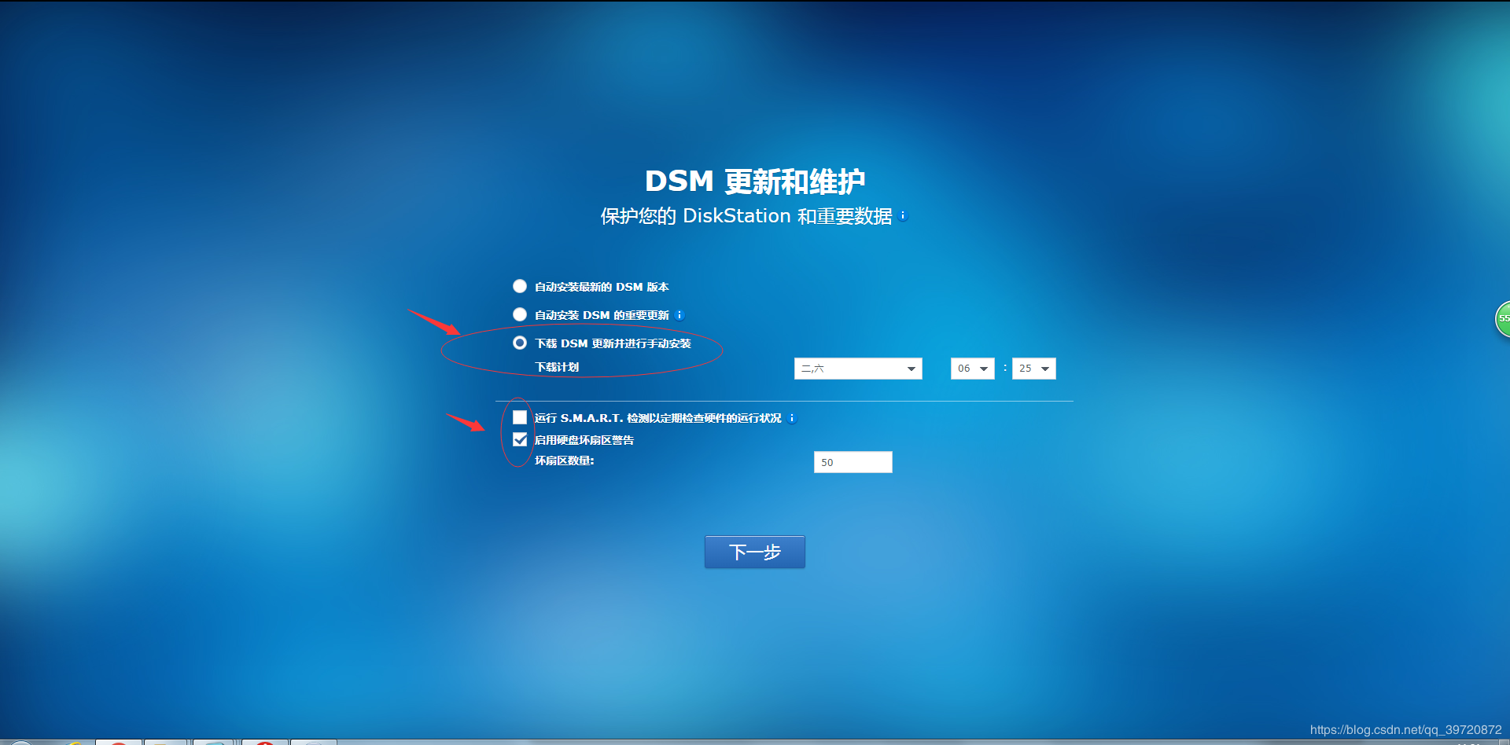This screenshot has width=1510, height=745.
Task: Select download DSM update and install manually
Action: click(x=520, y=343)
